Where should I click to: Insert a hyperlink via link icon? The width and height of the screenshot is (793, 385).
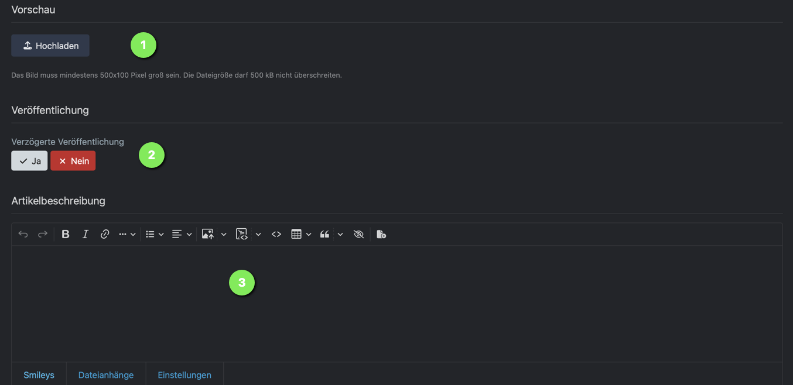click(x=105, y=234)
